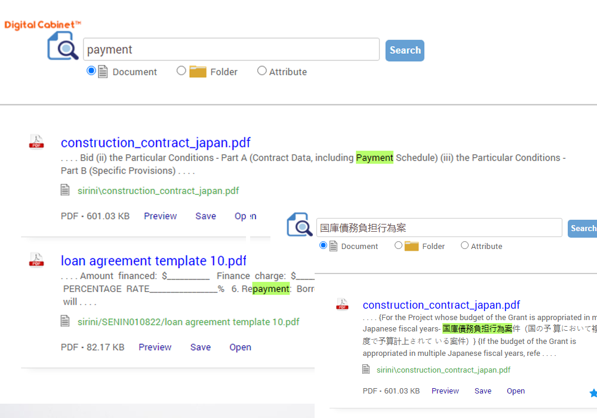Image resolution: width=597 pixels, height=418 pixels.
Task: Click the magnifier search icon beside payment field
Action: pos(63,47)
